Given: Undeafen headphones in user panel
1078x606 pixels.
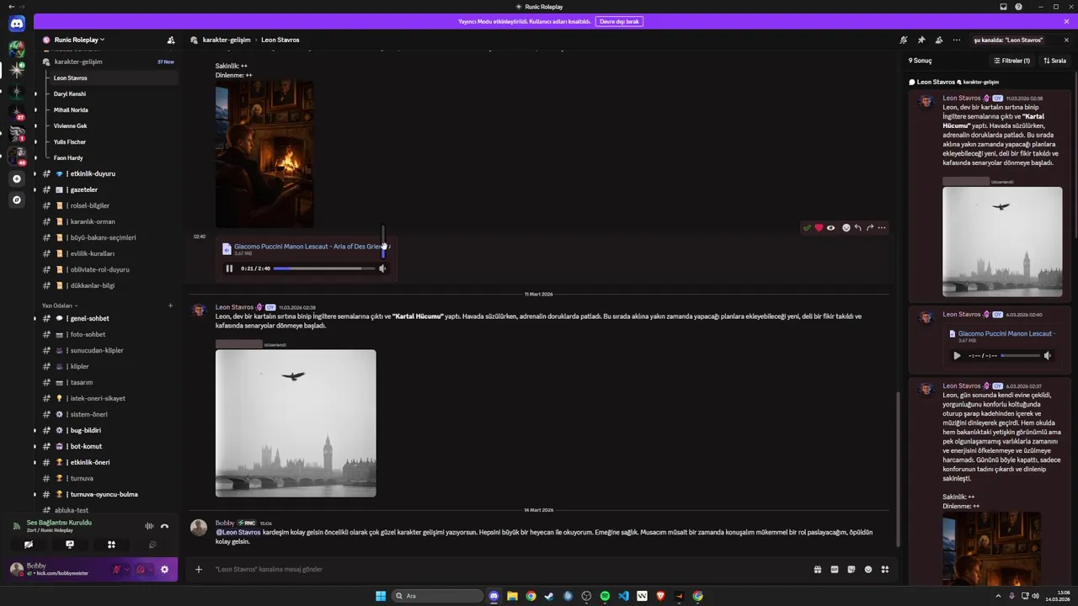Looking at the screenshot, I should (140, 570).
